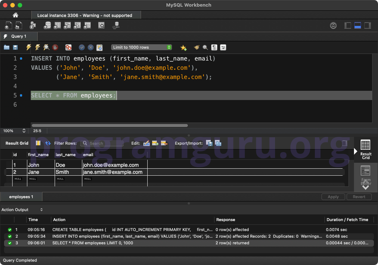Open the Limit to 1000 rows dropdown

tap(141, 47)
